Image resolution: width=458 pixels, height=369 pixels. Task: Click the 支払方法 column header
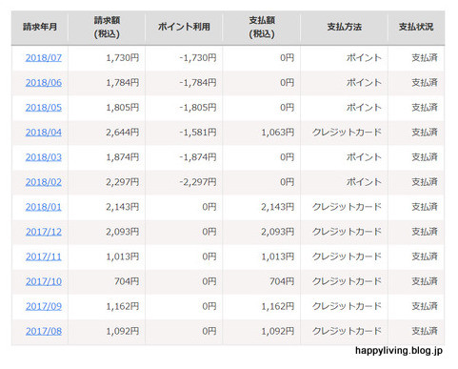(345, 27)
